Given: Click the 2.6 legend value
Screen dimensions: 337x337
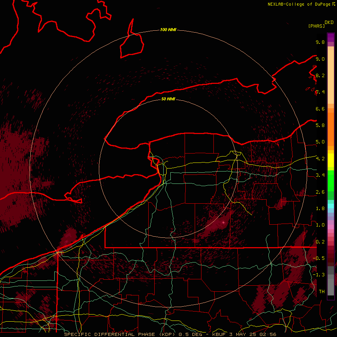Looking at the screenshot, I should point(320,192).
